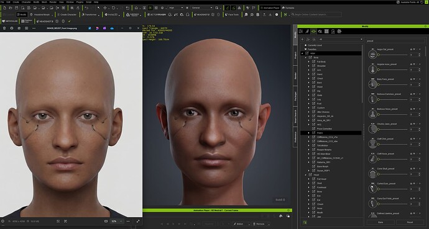
Task: Select the Move tool cross-arrows icon
Action: click(105, 8)
